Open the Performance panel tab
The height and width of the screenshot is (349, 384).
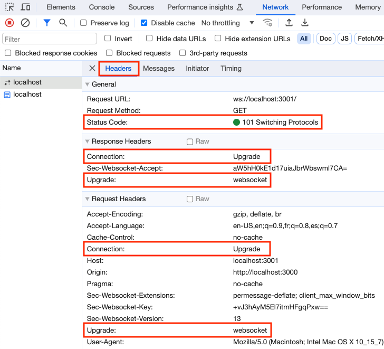[322, 7]
